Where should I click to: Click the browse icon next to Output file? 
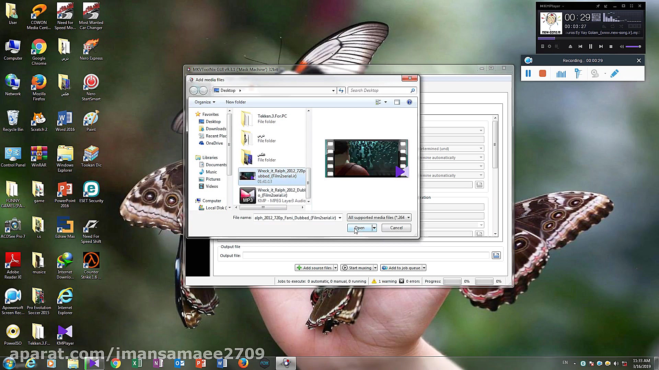[x=496, y=255]
